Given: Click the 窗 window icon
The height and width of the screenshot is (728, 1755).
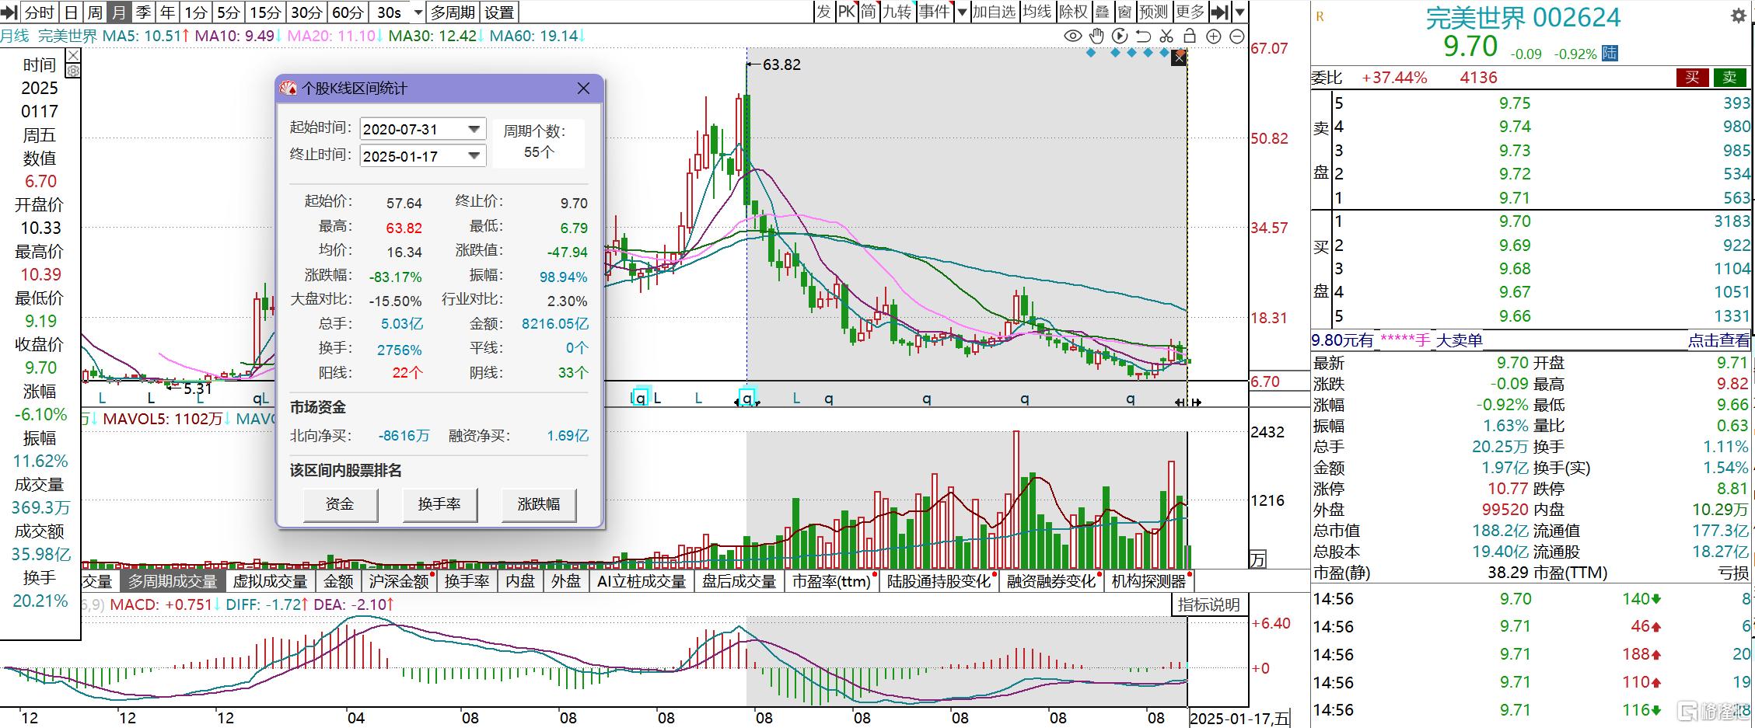Looking at the screenshot, I should [1124, 12].
